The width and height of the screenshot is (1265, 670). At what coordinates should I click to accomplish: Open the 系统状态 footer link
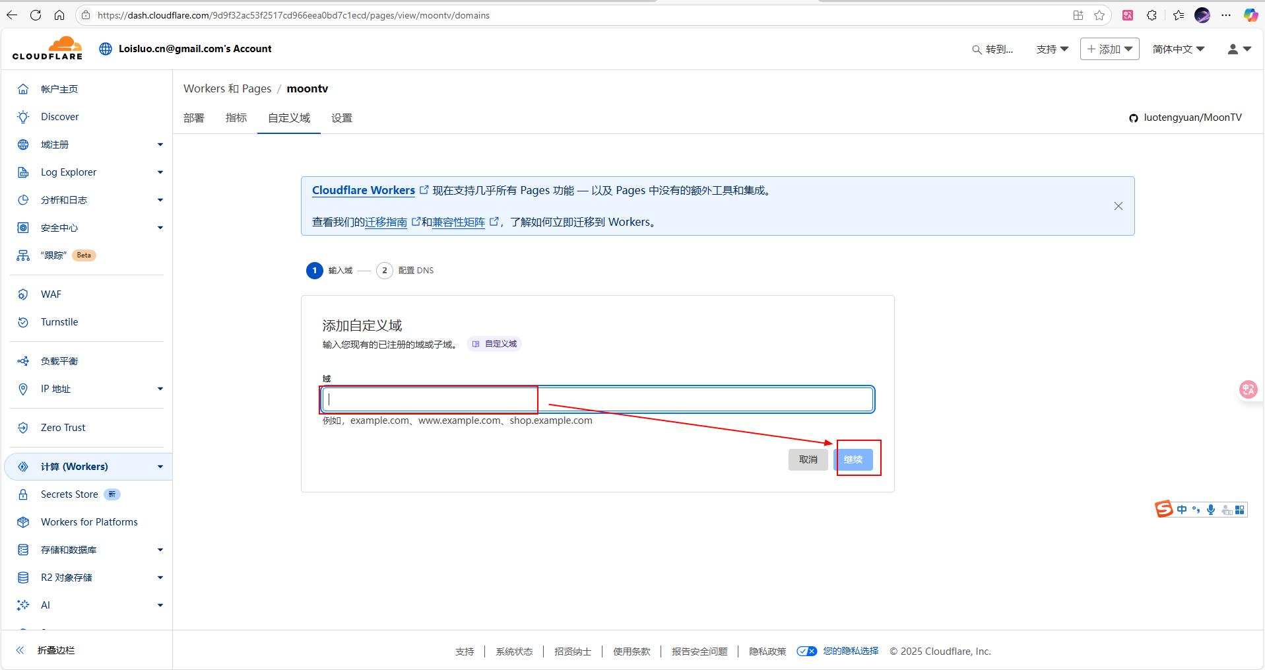click(514, 652)
